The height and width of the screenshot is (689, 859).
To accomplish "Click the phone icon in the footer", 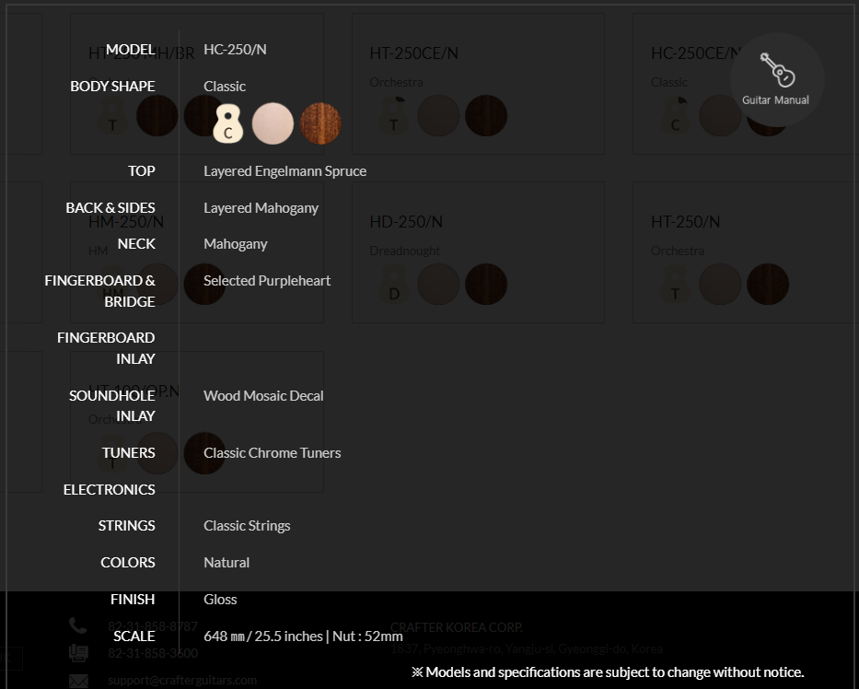I will (x=77, y=625).
